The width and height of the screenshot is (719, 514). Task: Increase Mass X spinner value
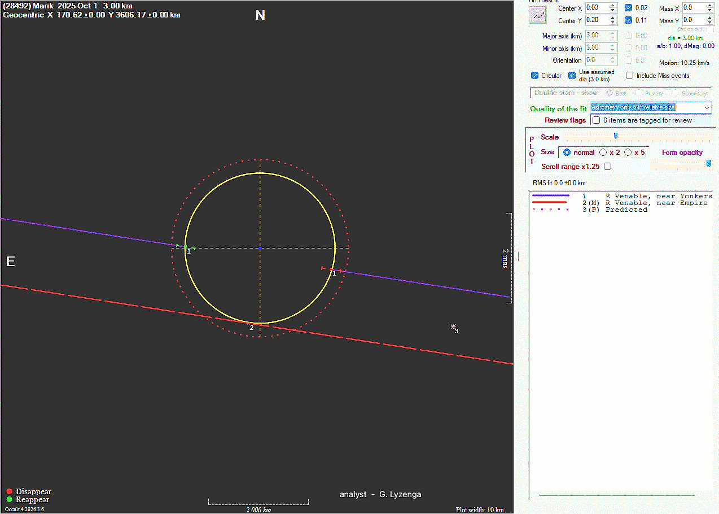tap(709, 6)
